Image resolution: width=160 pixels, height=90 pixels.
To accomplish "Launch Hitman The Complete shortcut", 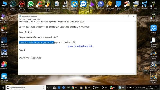I will point(154,78).
